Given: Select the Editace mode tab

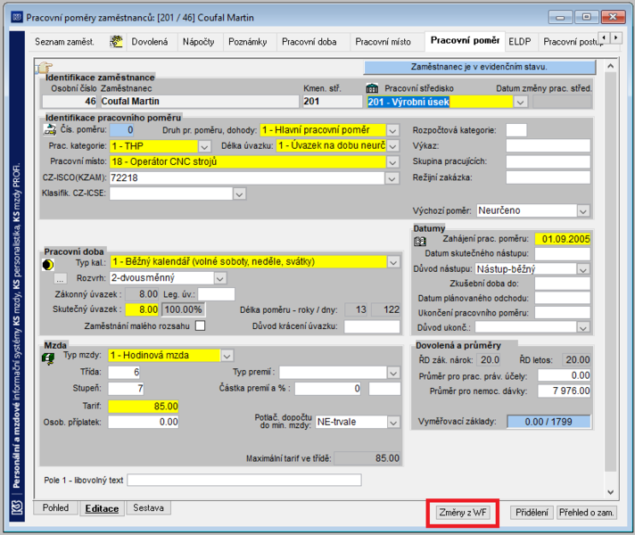Looking at the screenshot, I should (x=102, y=508).
